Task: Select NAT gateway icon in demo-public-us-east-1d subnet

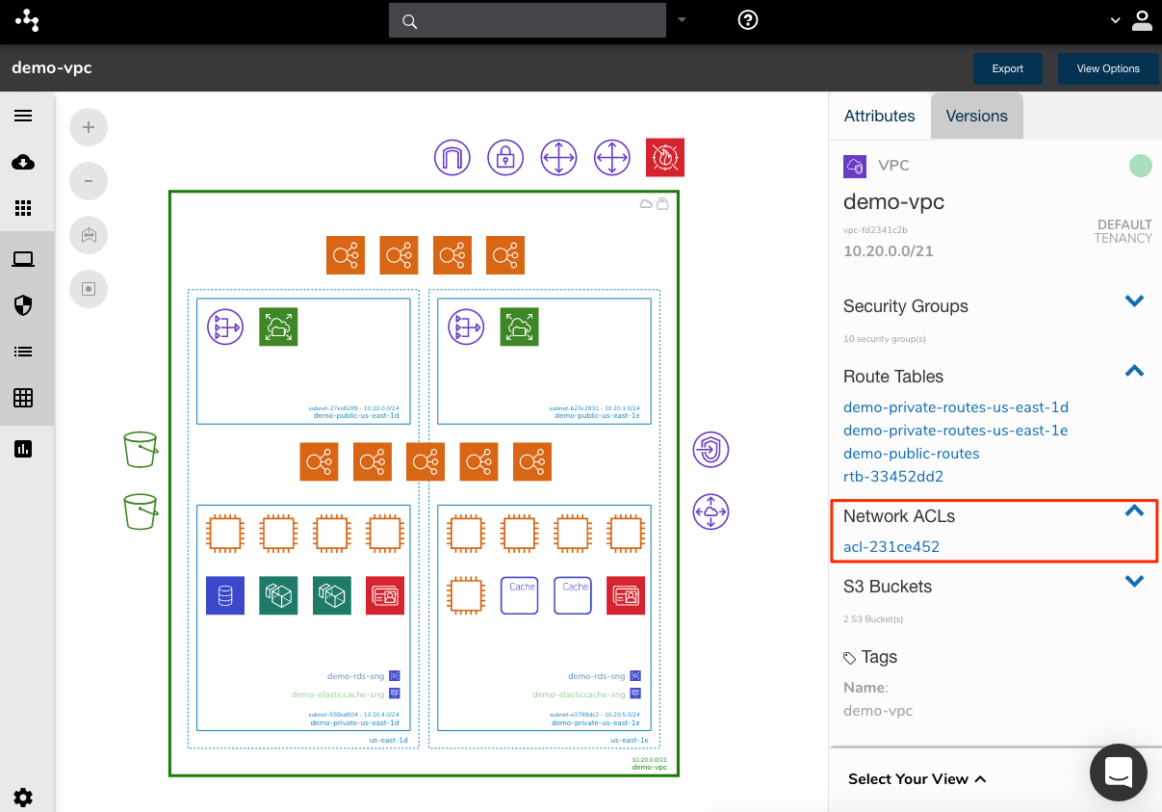Action: (225, 327)
